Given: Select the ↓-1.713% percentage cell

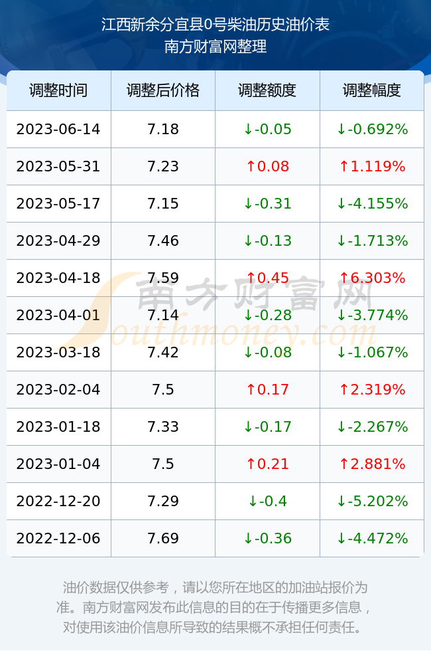Looking at the screenshot, I should 372,240.
